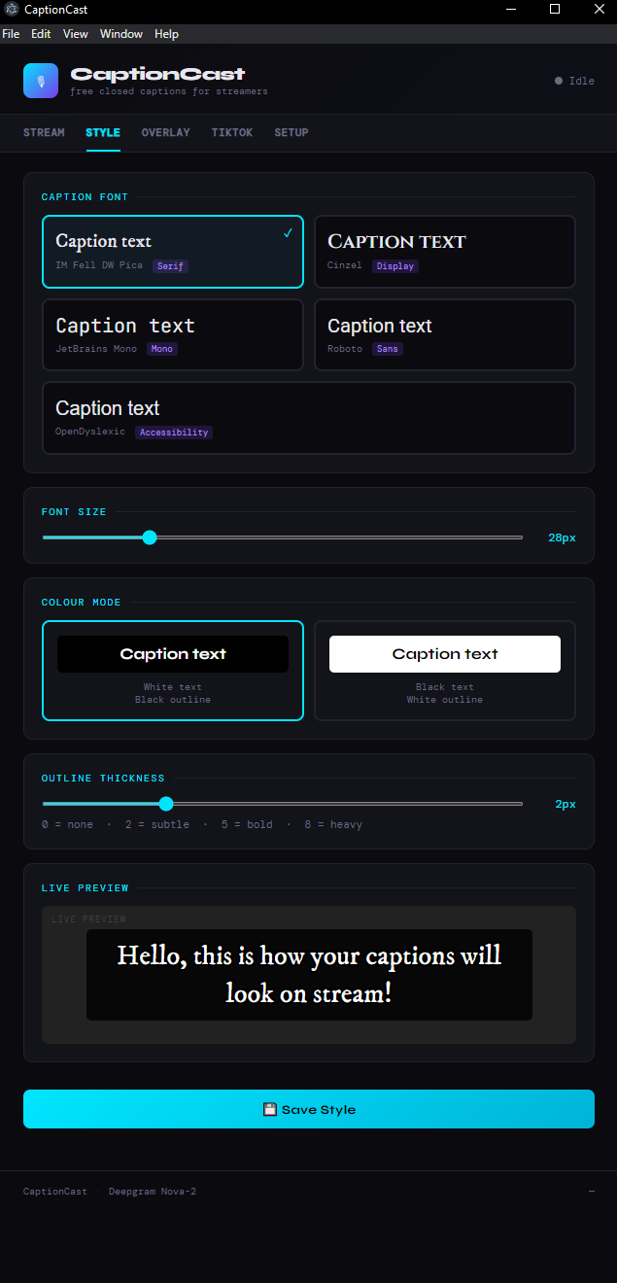This screenshot has width=617, height=1283.
Task: Select white text with black outline mode
Action: coord(172,670)
